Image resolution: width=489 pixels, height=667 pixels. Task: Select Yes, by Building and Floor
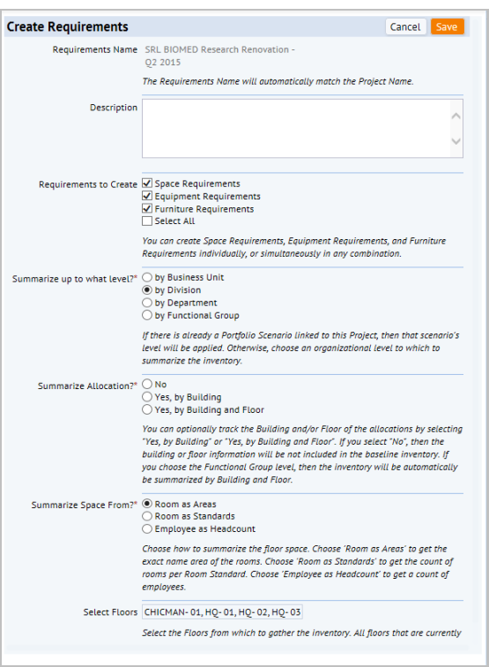pos(147,409)
